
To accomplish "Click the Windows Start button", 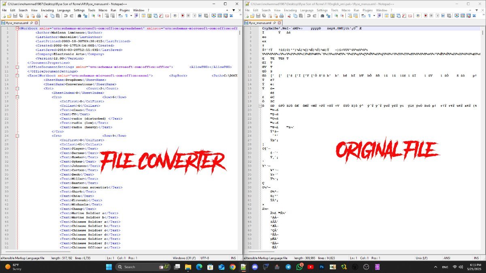I will click(x=109, y=267).
